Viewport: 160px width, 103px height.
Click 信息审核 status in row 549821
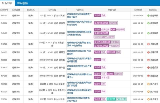(x=154, y=23)
